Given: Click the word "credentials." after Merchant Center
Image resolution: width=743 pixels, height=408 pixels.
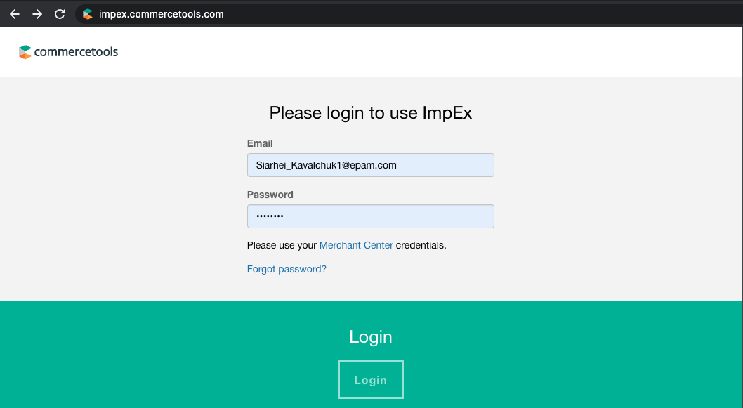Looking at the screenshot, I should pos(421,245).
